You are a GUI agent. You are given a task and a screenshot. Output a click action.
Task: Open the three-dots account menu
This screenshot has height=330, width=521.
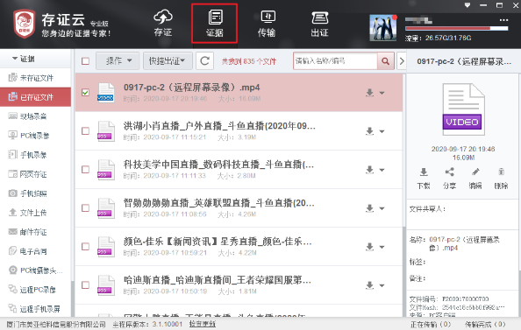(x=503, y=20)
